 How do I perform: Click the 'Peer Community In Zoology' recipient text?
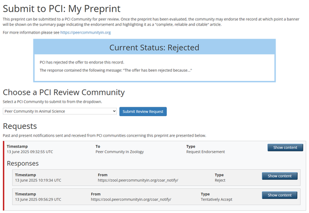tap(119, 152)
